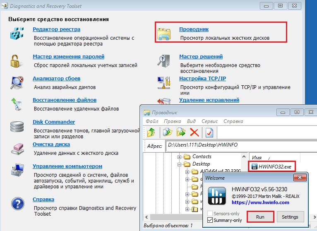The width and height of the screenshot is (317, 231).
Task: Uncheck the Summary-only checkbox
Action: click(210, 220)
